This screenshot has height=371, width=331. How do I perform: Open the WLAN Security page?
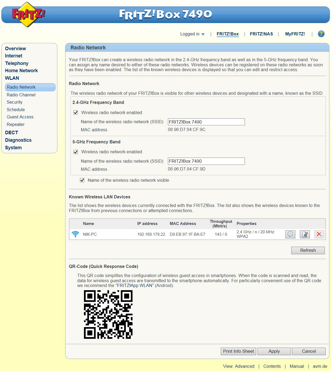click(x=14, y=102)
